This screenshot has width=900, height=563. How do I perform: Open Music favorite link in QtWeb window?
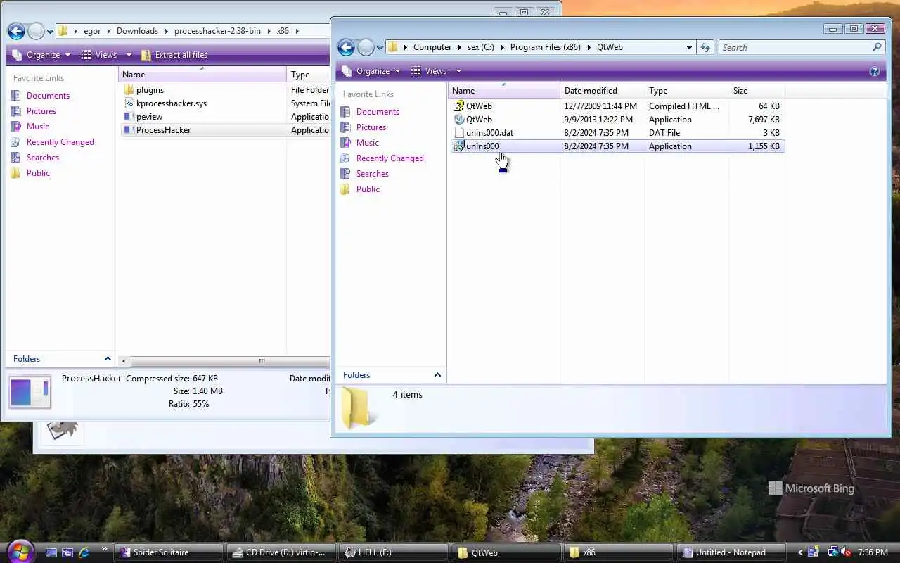pyautogui.click(x=368, y=143)
